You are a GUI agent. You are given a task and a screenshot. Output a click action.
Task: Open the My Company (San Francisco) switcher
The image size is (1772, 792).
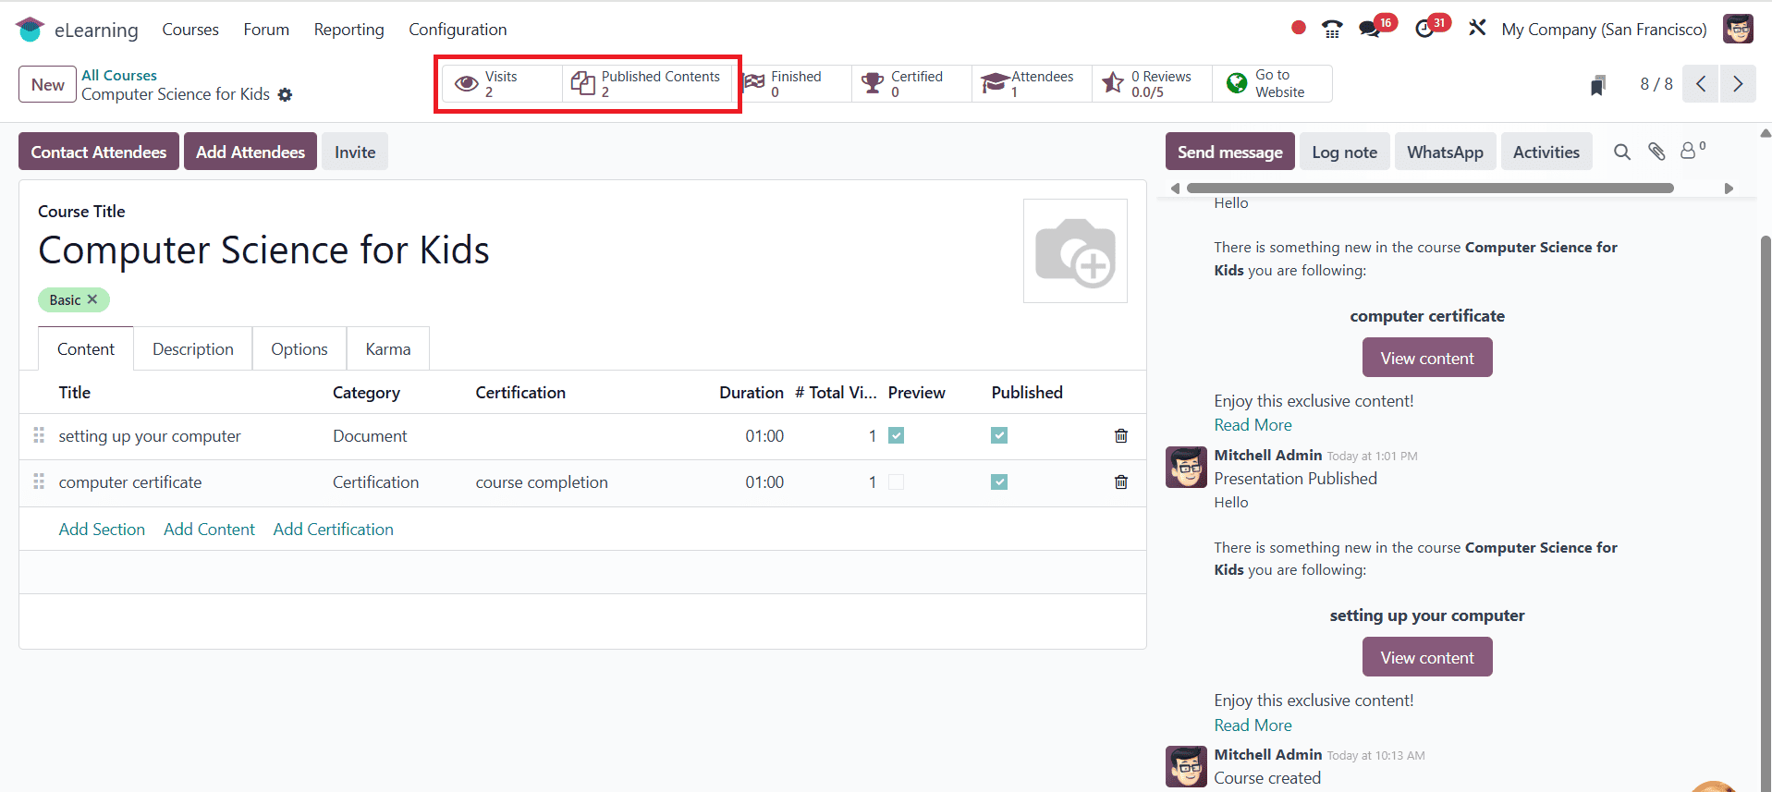[1604, 30]
